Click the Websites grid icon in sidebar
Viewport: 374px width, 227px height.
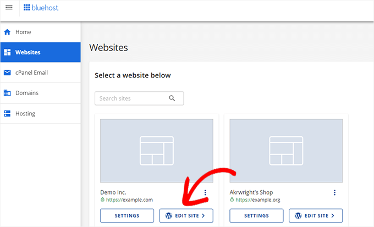[8, 52]
